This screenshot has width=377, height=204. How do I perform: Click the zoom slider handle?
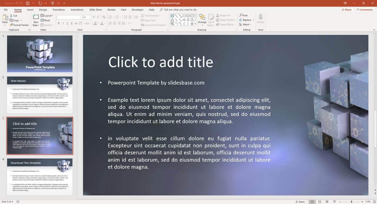[351, 202]
